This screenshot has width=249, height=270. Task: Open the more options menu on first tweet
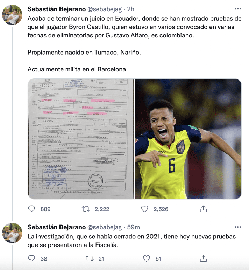coord(238,9)
